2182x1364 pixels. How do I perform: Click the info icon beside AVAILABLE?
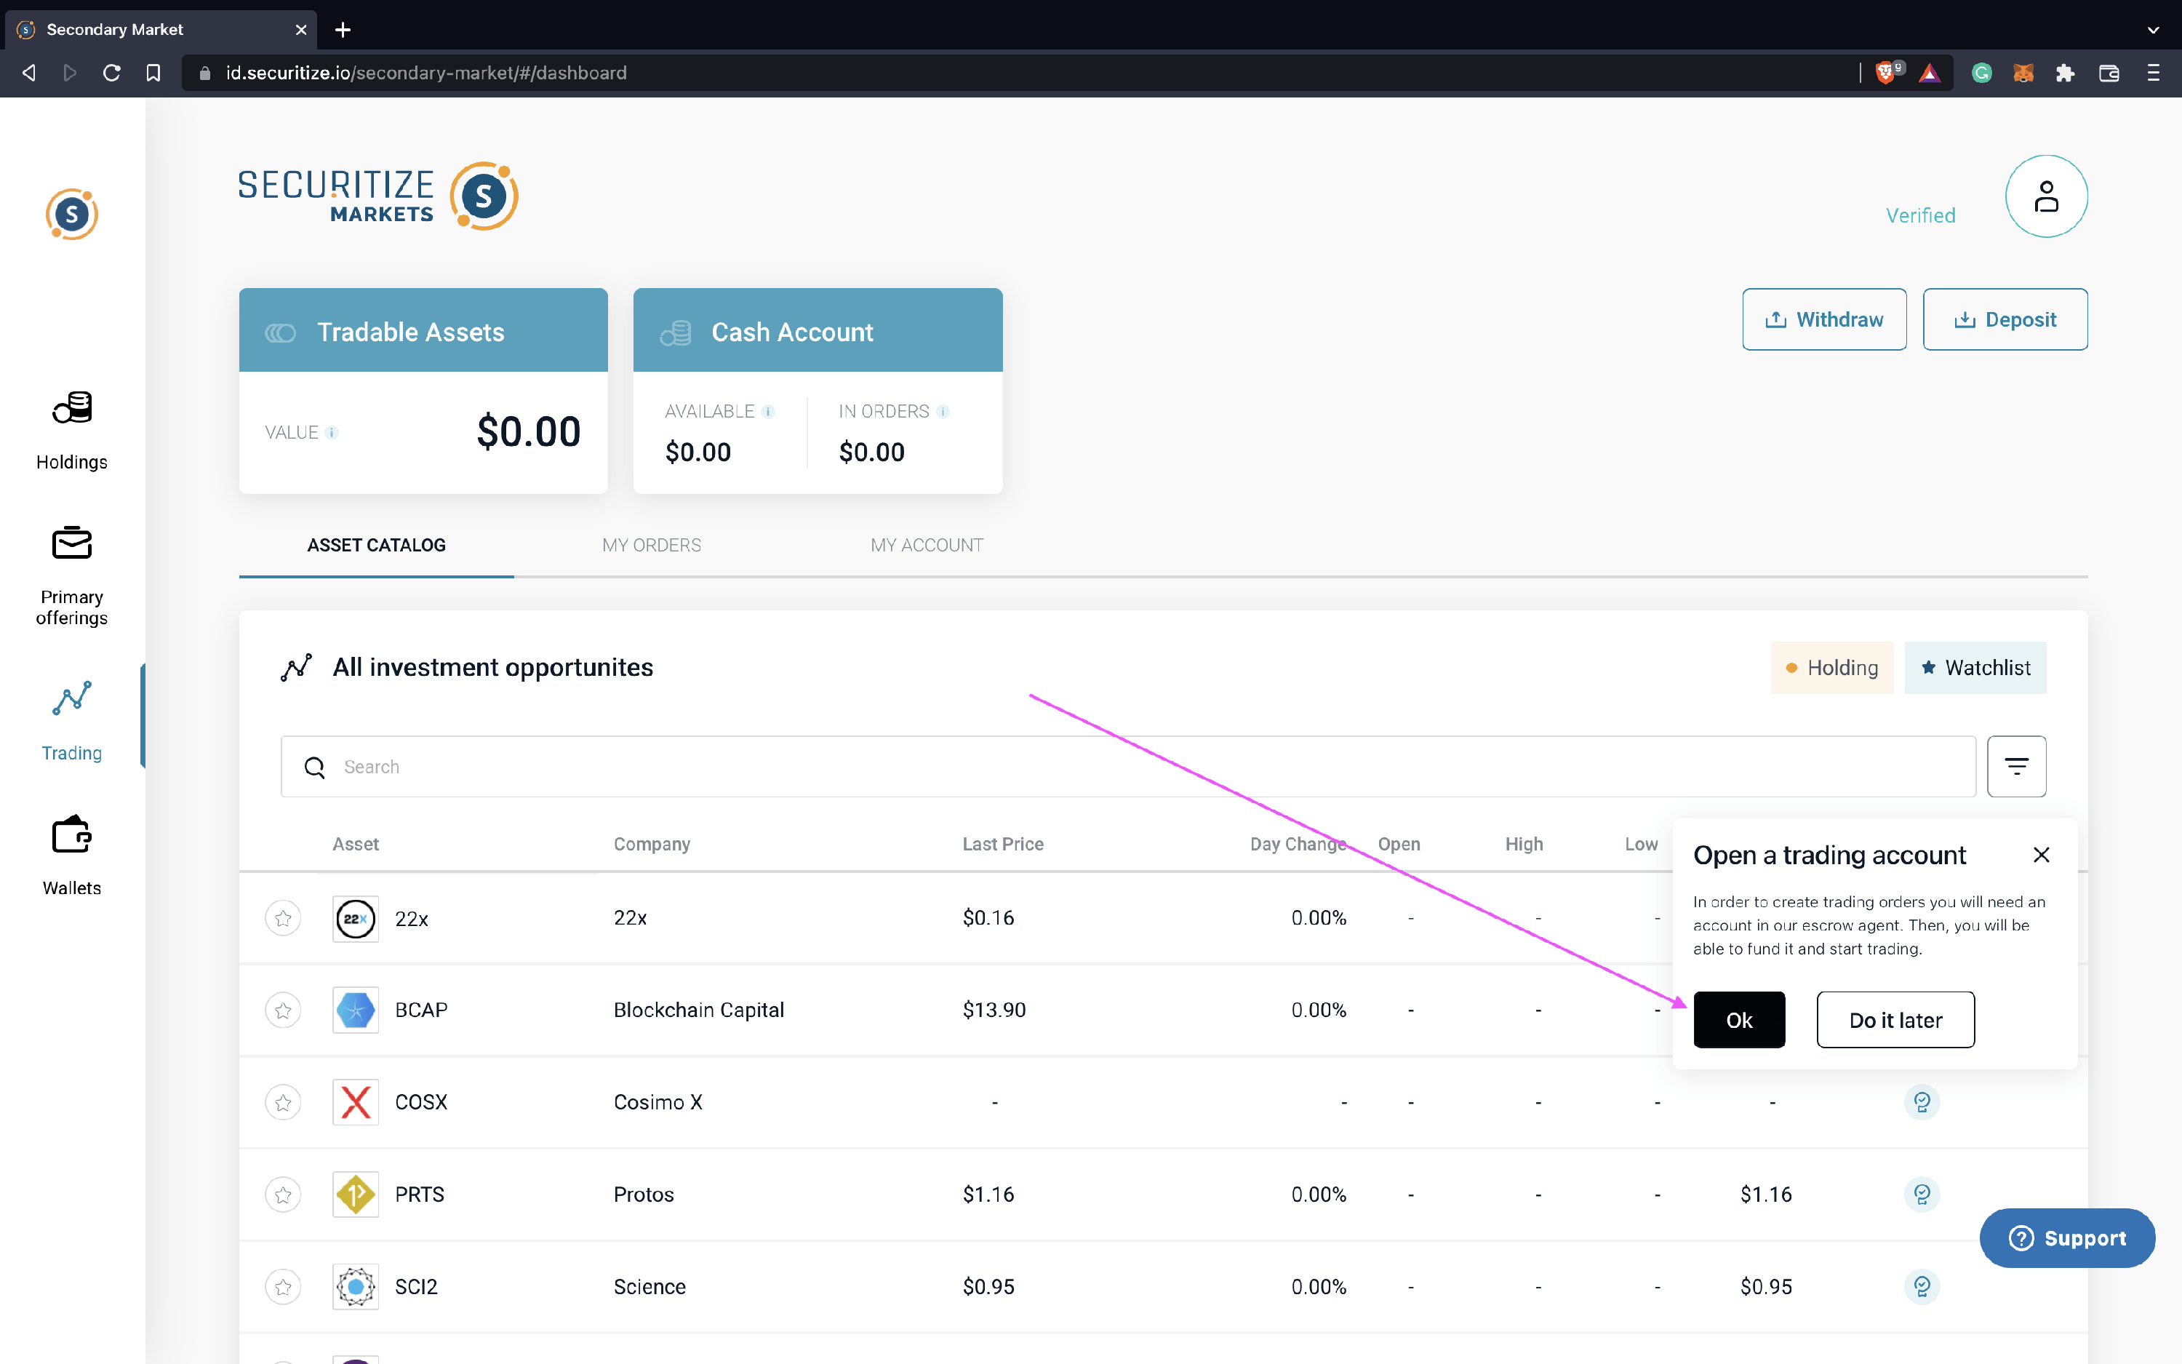coord(768,411)
